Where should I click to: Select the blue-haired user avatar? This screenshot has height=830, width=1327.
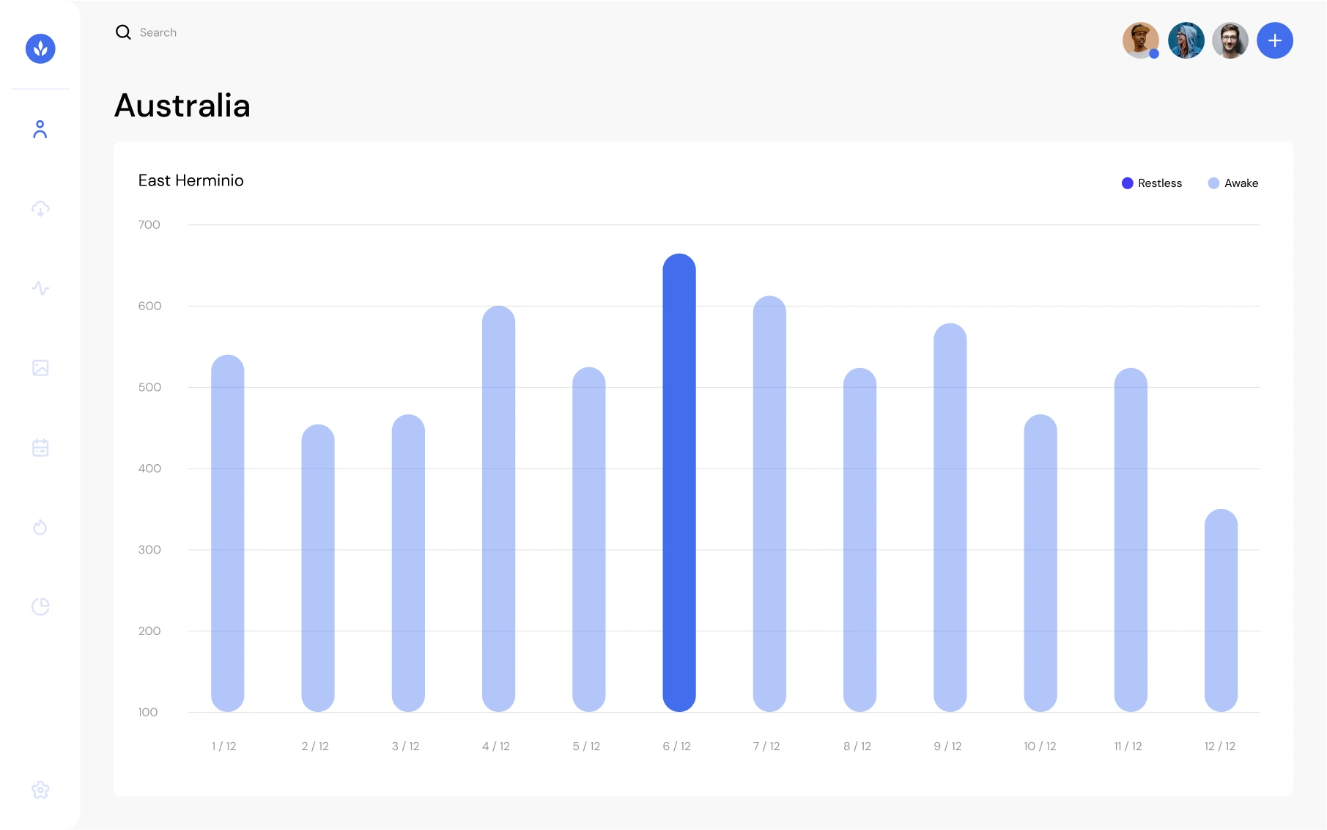coord(1186,40)
